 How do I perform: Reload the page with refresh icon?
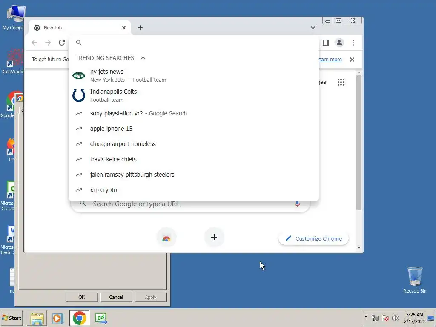(62, 43)
